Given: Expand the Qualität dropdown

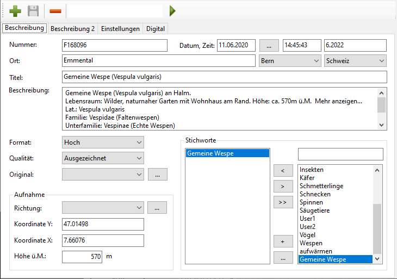Looking at the screenshot, I should point(103,158).
